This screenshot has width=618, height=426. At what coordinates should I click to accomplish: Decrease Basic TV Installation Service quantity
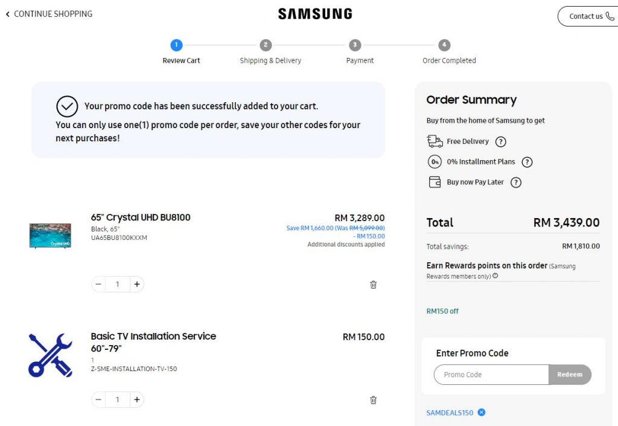click(x=98, y=400)
